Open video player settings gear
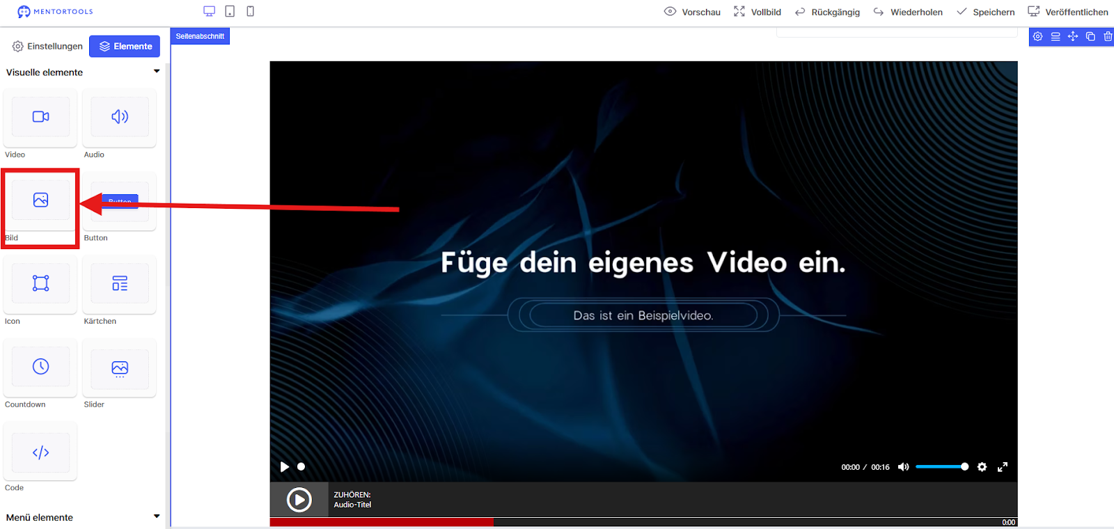The height and width of the screenshot is (529, 1114). pyautogui.click(x=982, y=467)
